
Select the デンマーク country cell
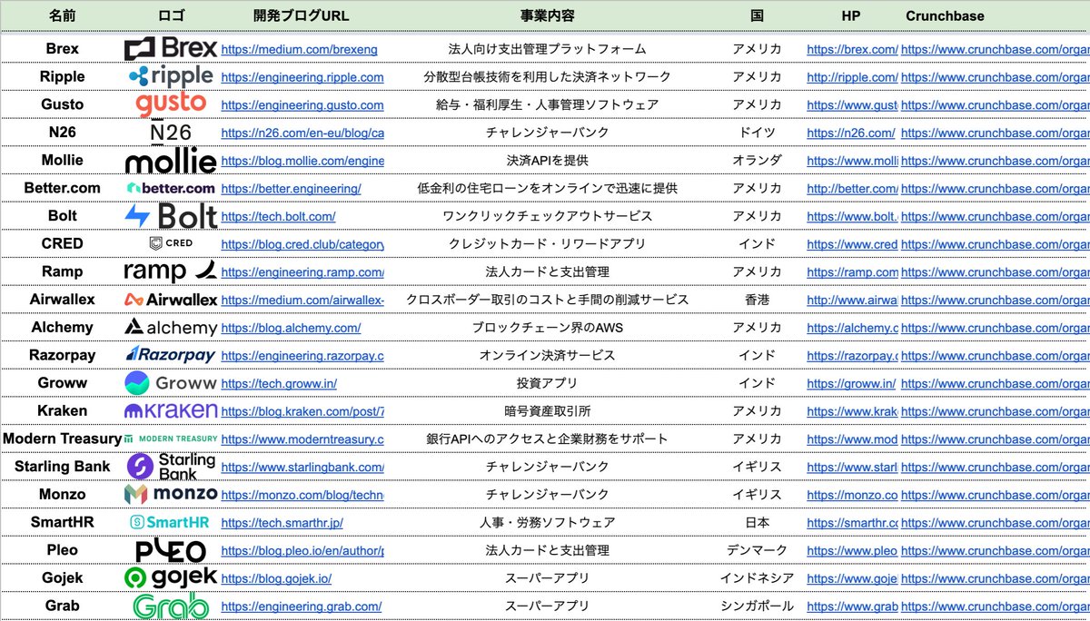coord(757,550)
